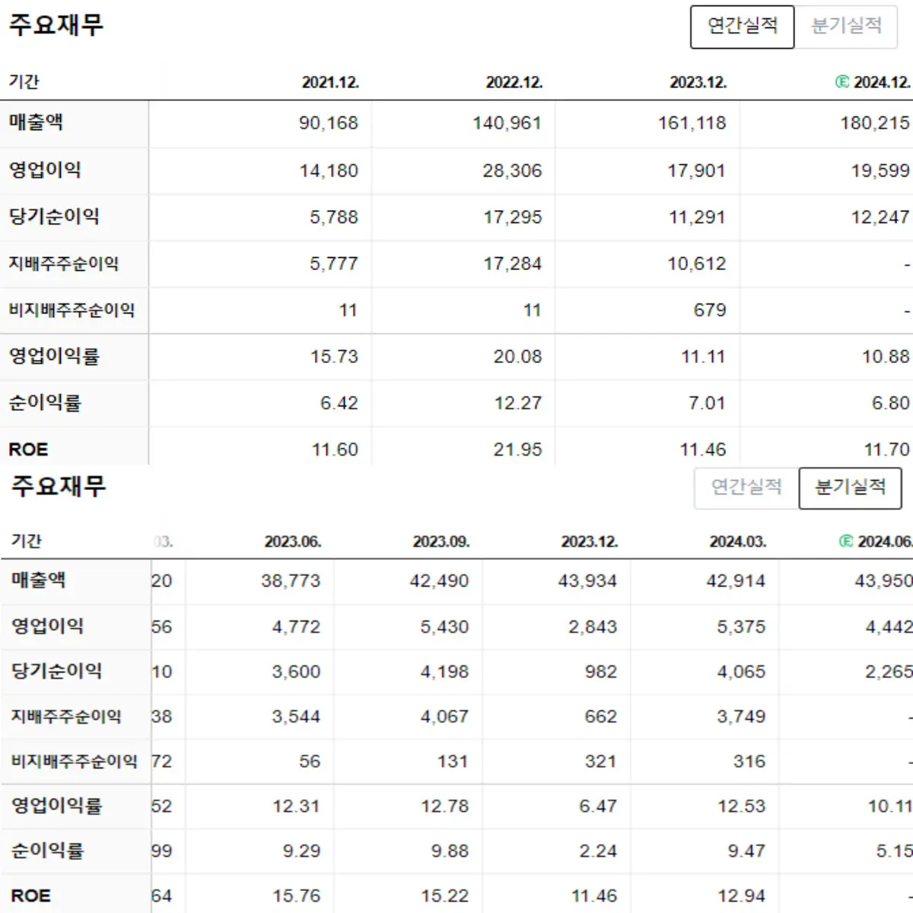Click the quarterly ROE value 15.76
Screen dimensions: 913x913
pos(296,896)
